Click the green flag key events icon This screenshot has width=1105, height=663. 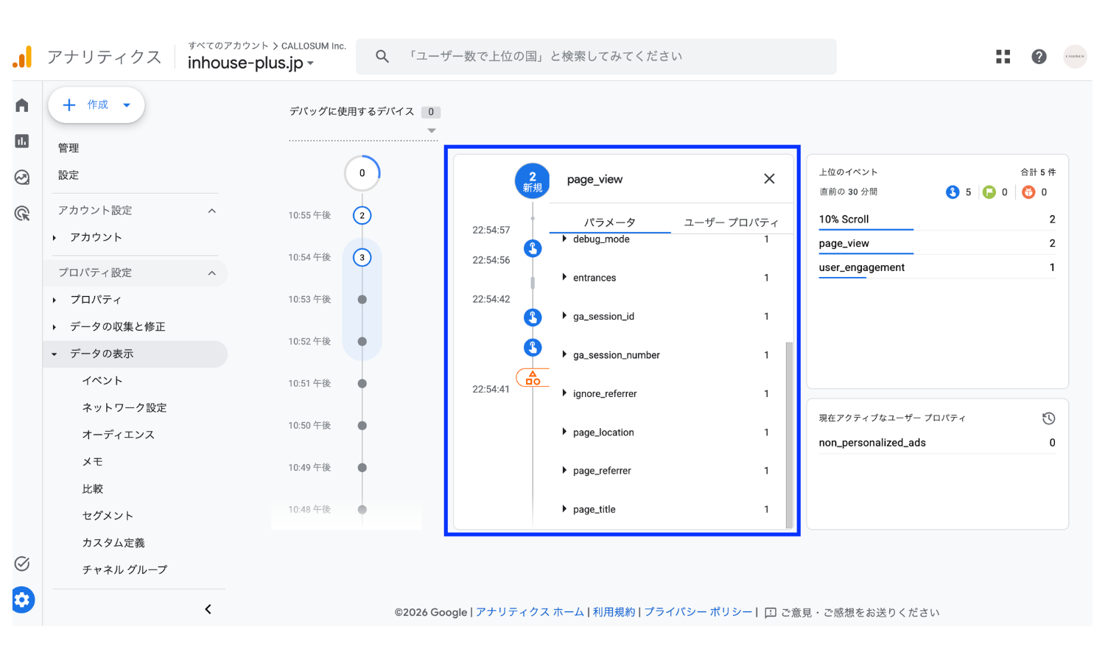click(x=989, y=192)
